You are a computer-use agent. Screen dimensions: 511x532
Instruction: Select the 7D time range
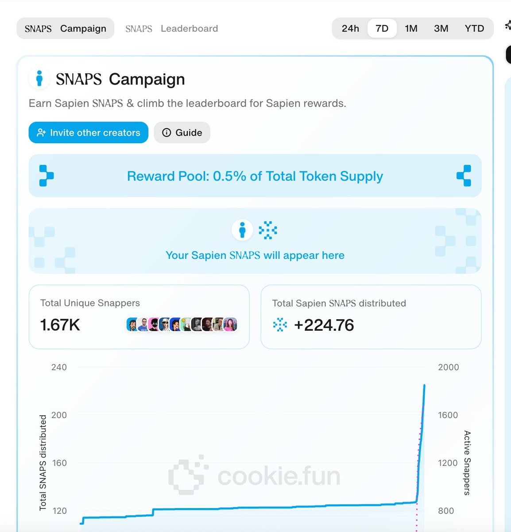point(382,28)
